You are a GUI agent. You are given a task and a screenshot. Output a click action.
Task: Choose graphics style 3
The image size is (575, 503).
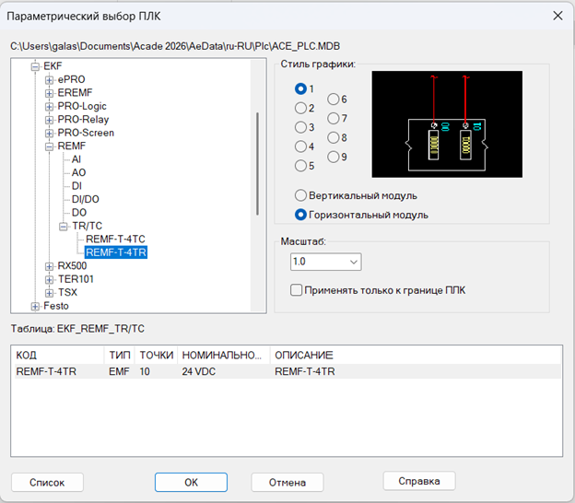click(300, 127)
